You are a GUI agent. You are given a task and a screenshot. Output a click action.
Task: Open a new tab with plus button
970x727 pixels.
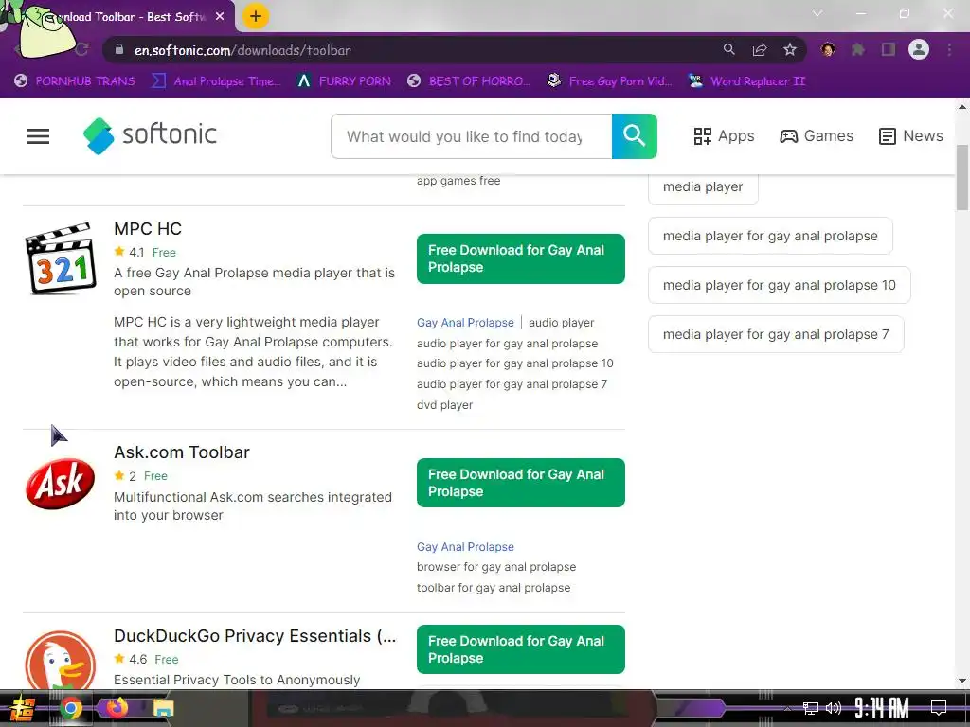pos(256,16)
